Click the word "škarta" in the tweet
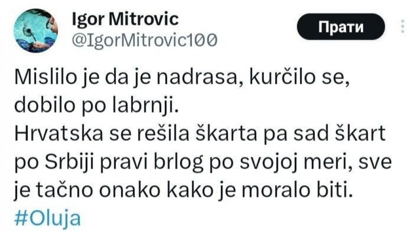Viewport: 408px width, 231px height. (226, 133)
